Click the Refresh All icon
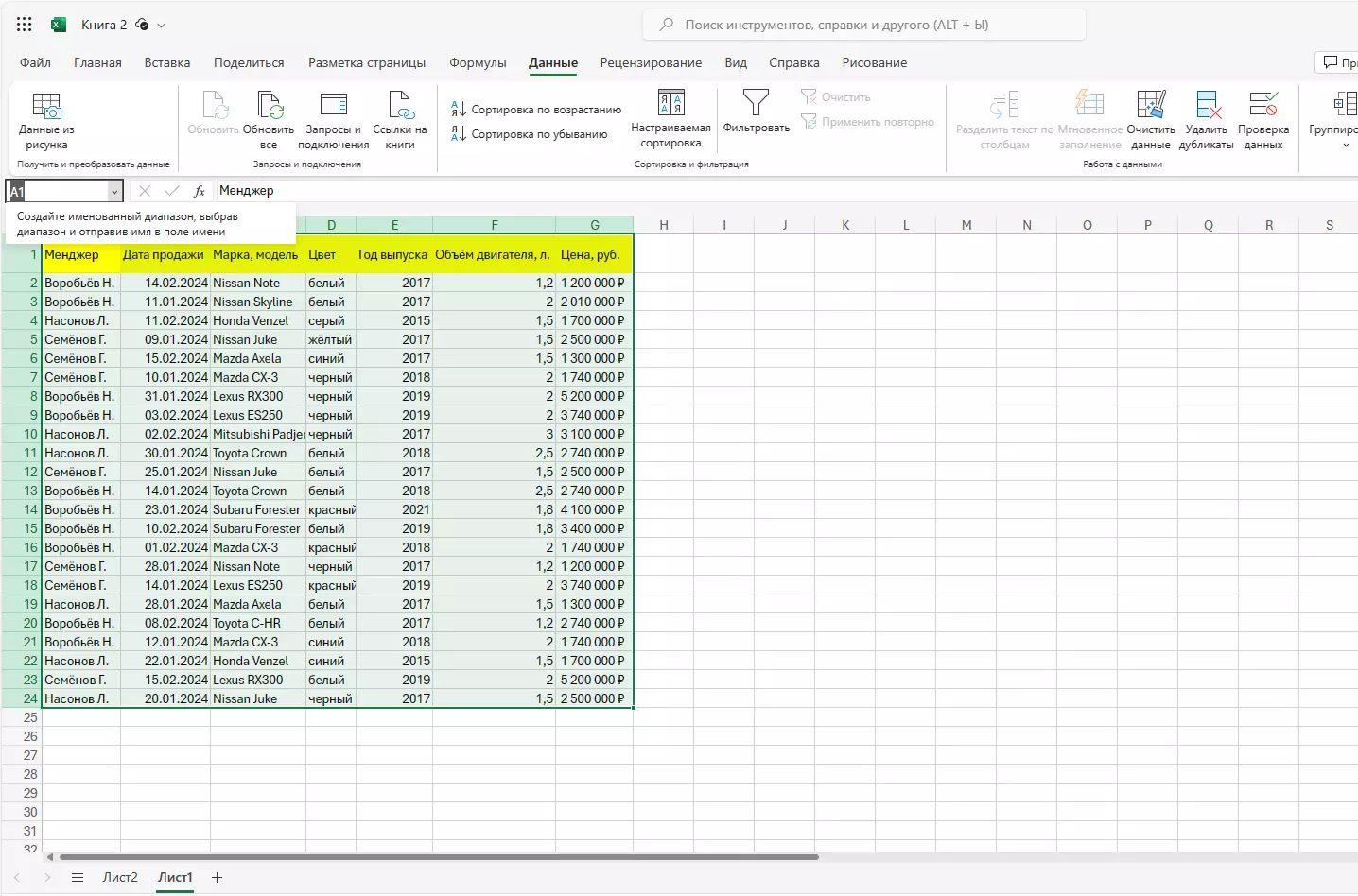1358x896 pixels. (269, 106)
